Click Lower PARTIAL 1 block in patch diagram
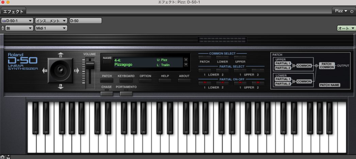Viewport: 356px width, 159px height. coord(283,79)
